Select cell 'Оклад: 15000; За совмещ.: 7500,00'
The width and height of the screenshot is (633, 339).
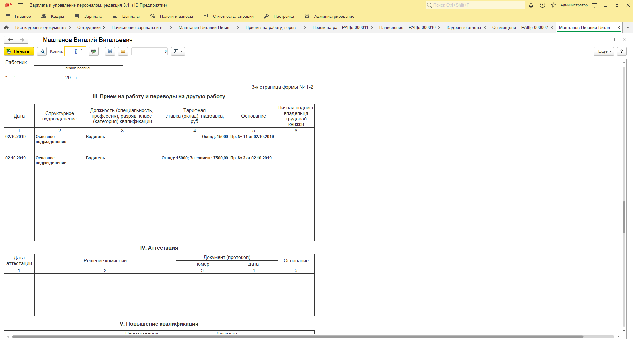point(195,166)
